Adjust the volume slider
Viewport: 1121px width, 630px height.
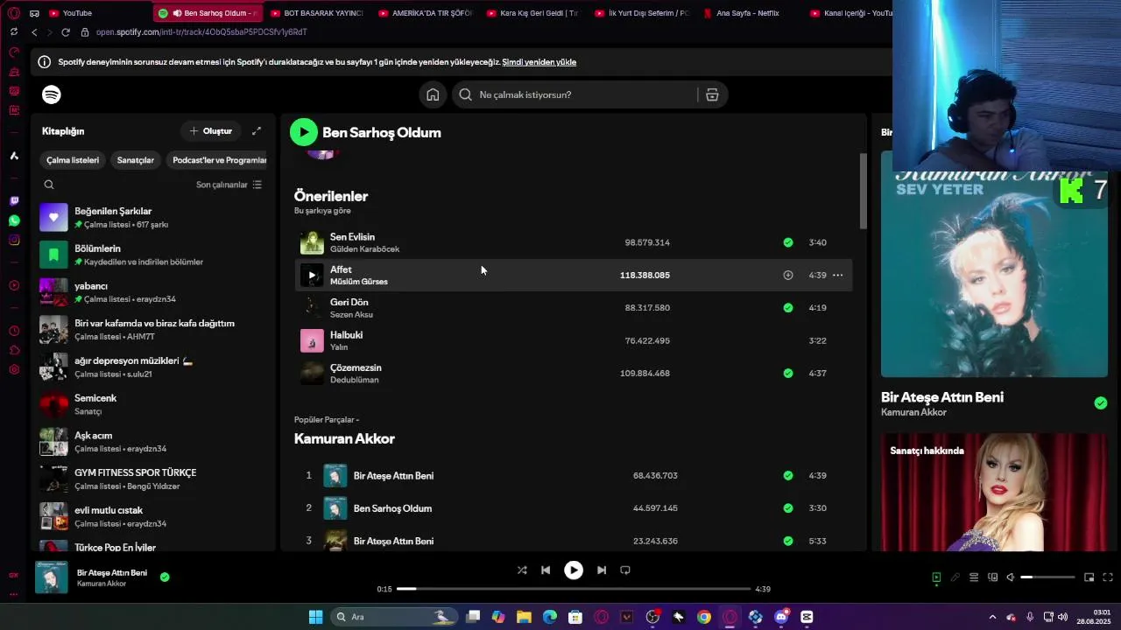(1047, 577)
